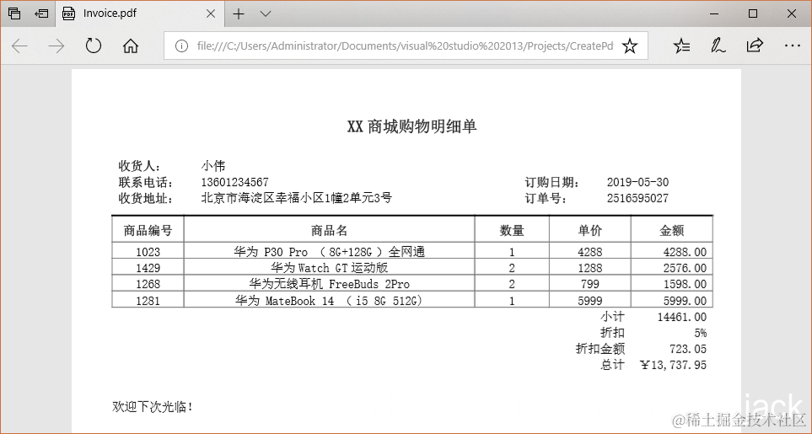Select the amount 1598.00
The height and width of the screenshot is (434, 812).
click(x=685, y=284)
